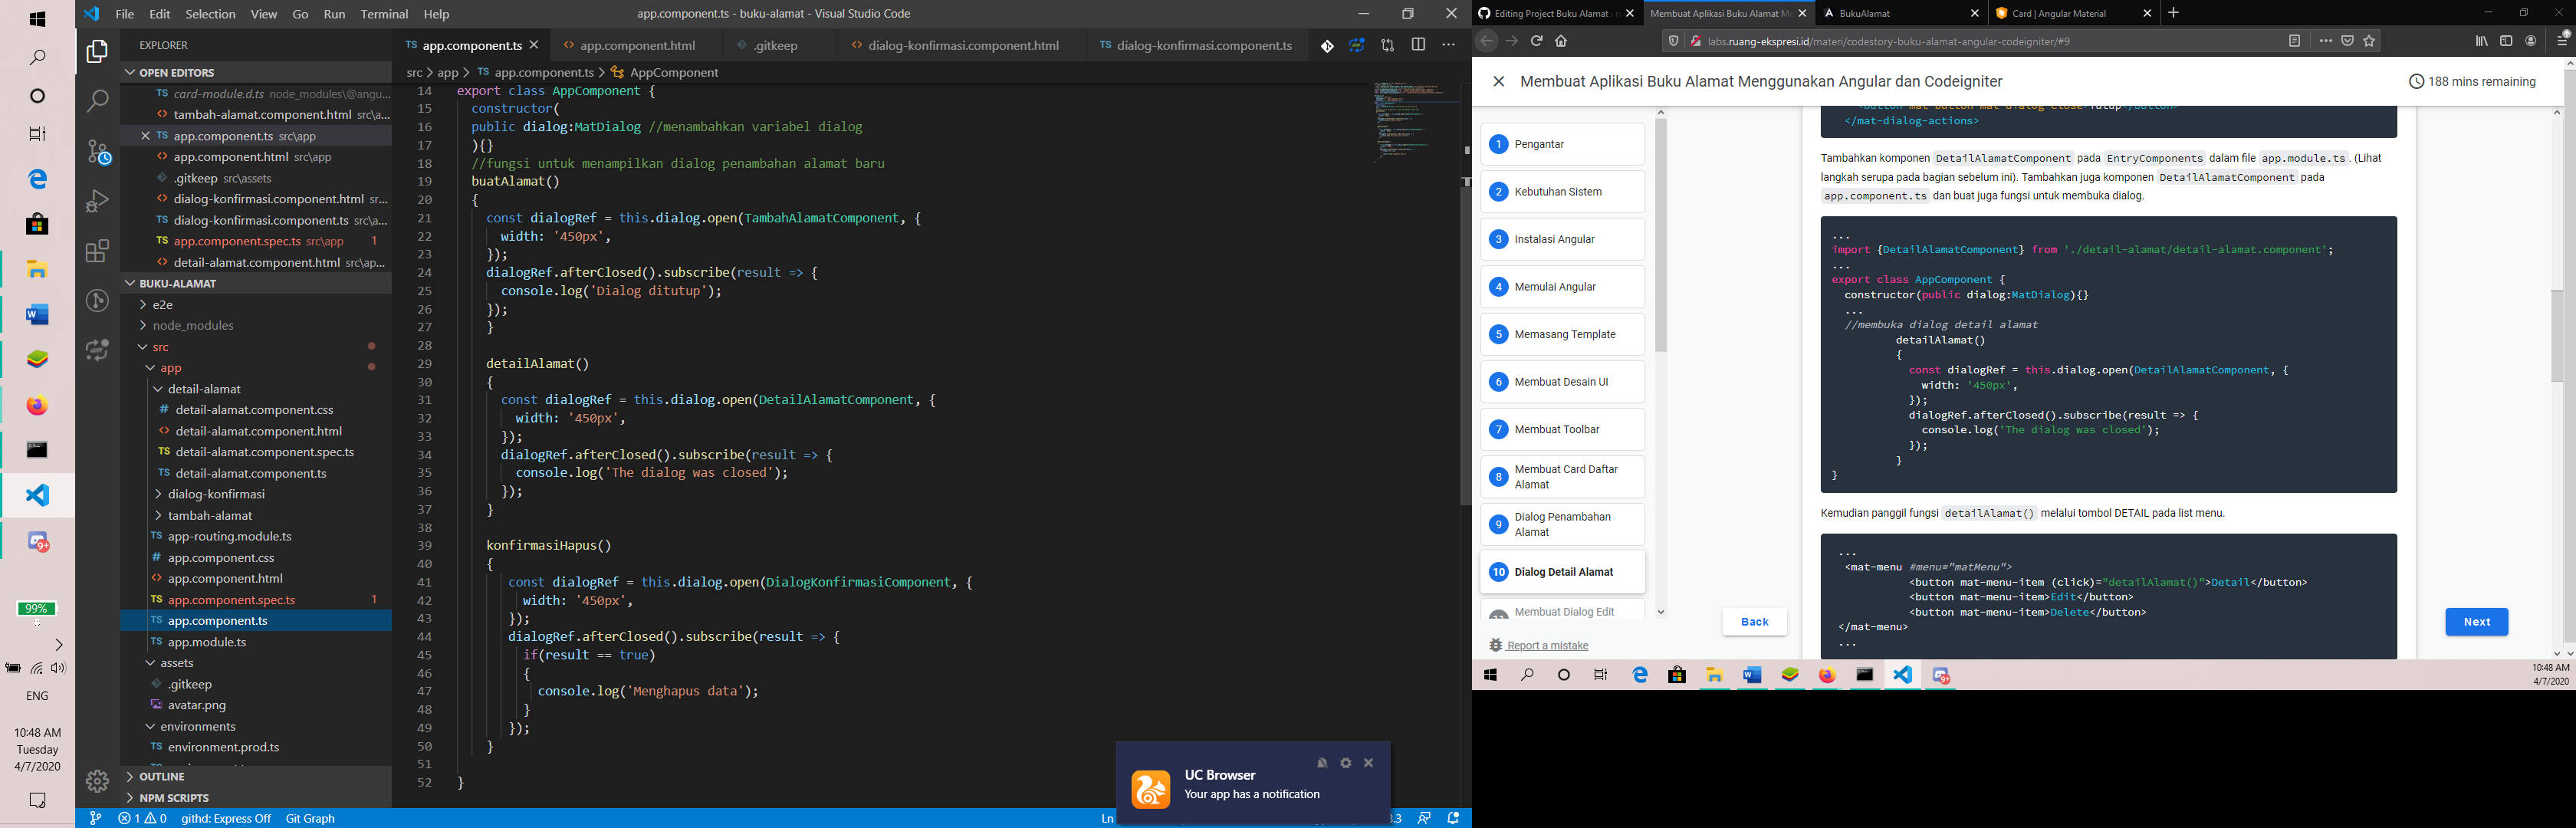Open the Selection menu
2576x828 pixels.
[x=211, y=14]
